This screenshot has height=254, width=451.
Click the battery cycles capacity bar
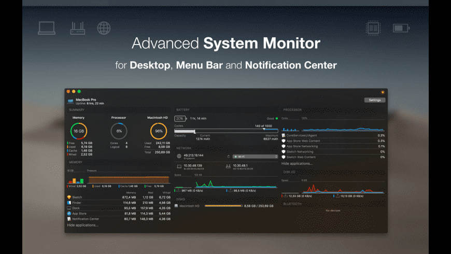coord(226,131)
